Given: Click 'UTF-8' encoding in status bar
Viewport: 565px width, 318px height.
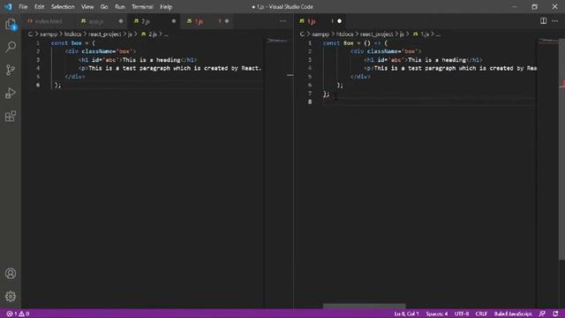Looking at the screenshot, I should click(x=462, y=314).
